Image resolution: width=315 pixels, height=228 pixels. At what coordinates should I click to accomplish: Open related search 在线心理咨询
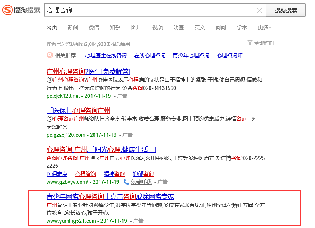point(150,55)
